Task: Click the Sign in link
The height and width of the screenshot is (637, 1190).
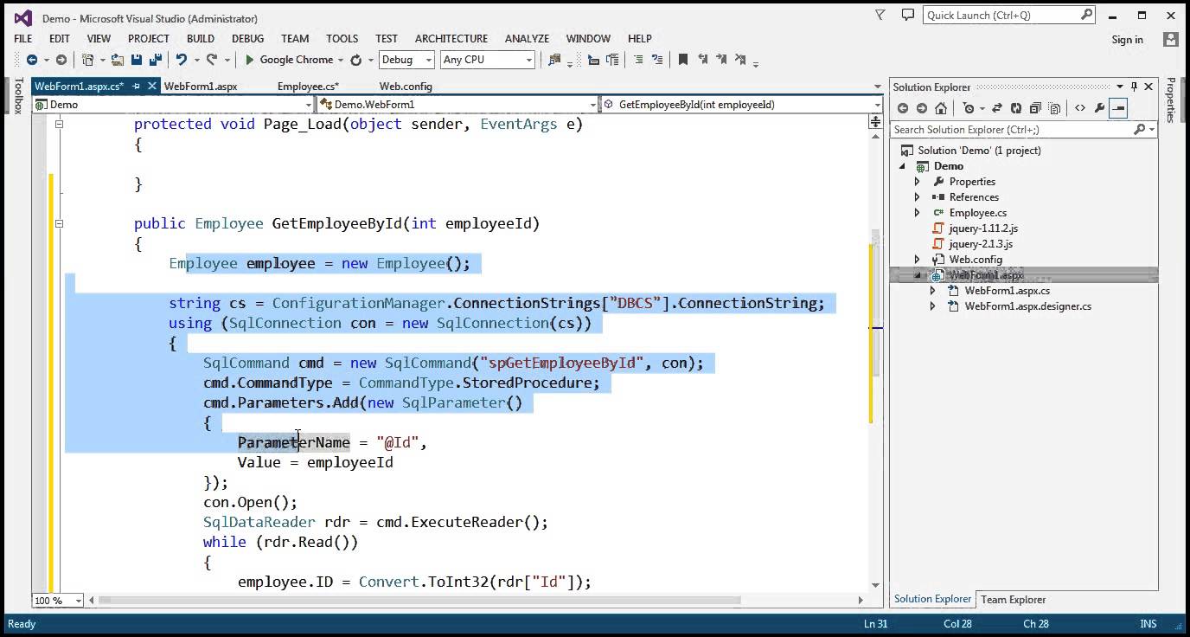Action: click(1127, 39)
